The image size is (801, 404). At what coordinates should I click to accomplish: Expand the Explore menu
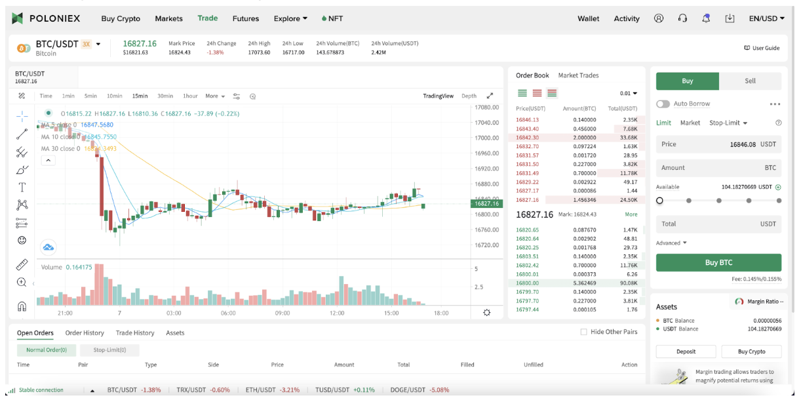pos(290,18)
